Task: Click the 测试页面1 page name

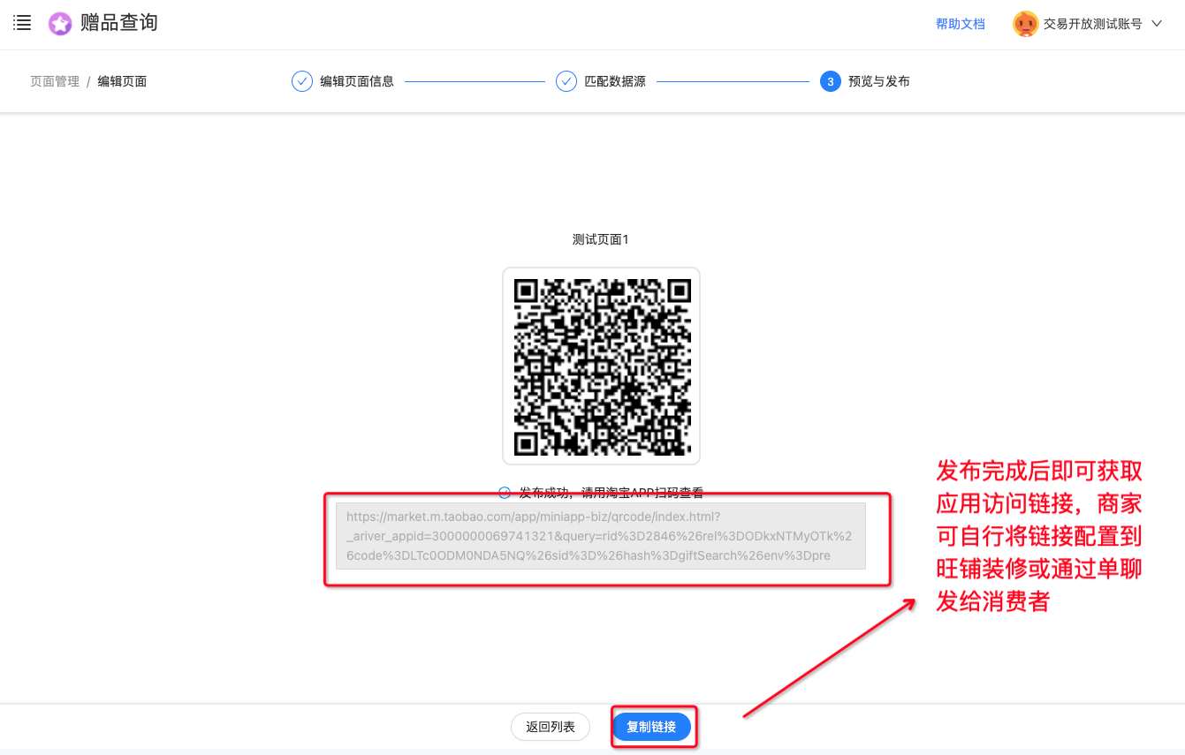Action: pyautogui.click(x=601, y=239)
